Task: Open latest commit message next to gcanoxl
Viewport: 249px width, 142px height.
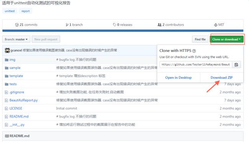Action: 70,50
